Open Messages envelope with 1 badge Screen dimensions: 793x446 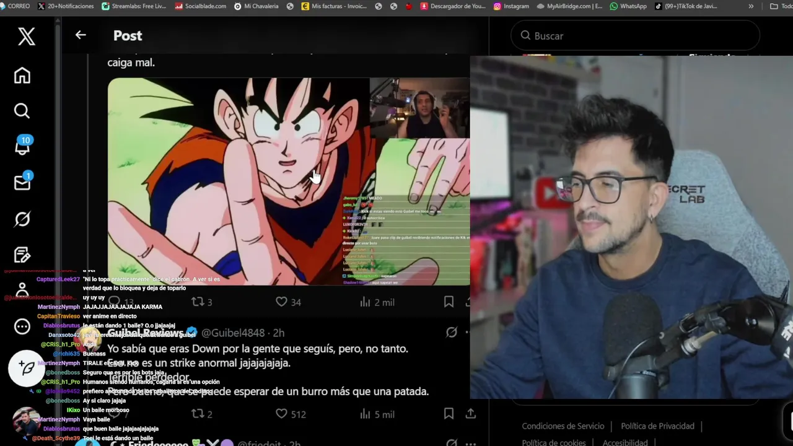coord(23,182)
